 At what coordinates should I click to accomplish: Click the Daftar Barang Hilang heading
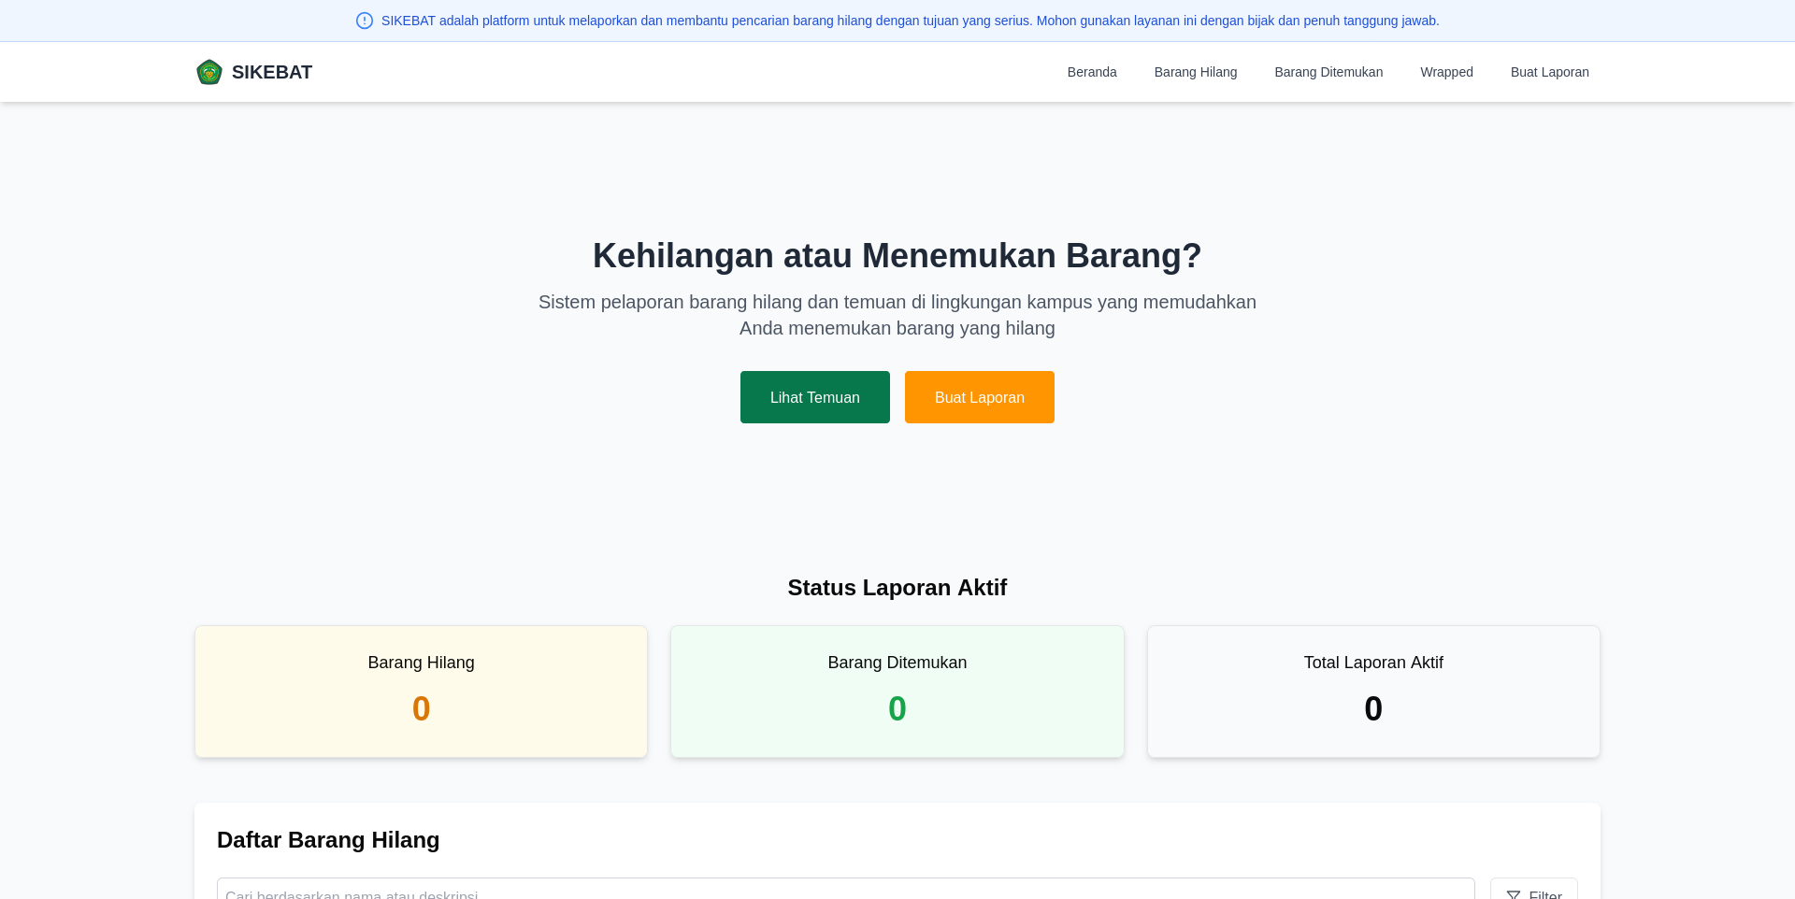click(x=328, y=840)
